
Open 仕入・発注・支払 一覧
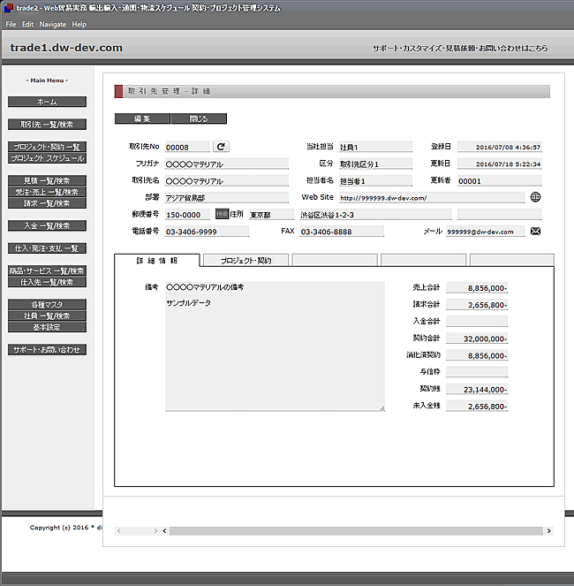pyautogui.click(x=47, y=248)
